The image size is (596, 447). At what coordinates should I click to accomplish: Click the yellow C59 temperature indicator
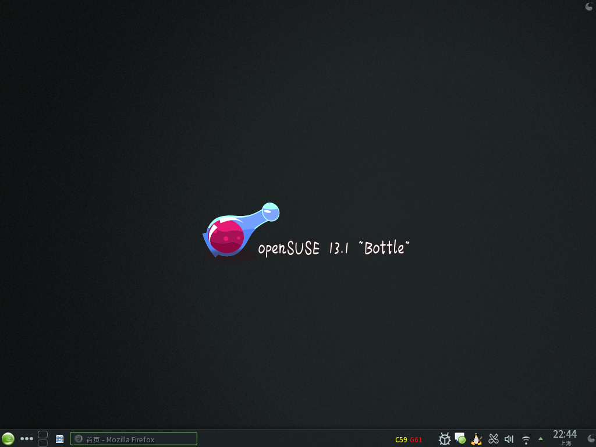[401, 439]
